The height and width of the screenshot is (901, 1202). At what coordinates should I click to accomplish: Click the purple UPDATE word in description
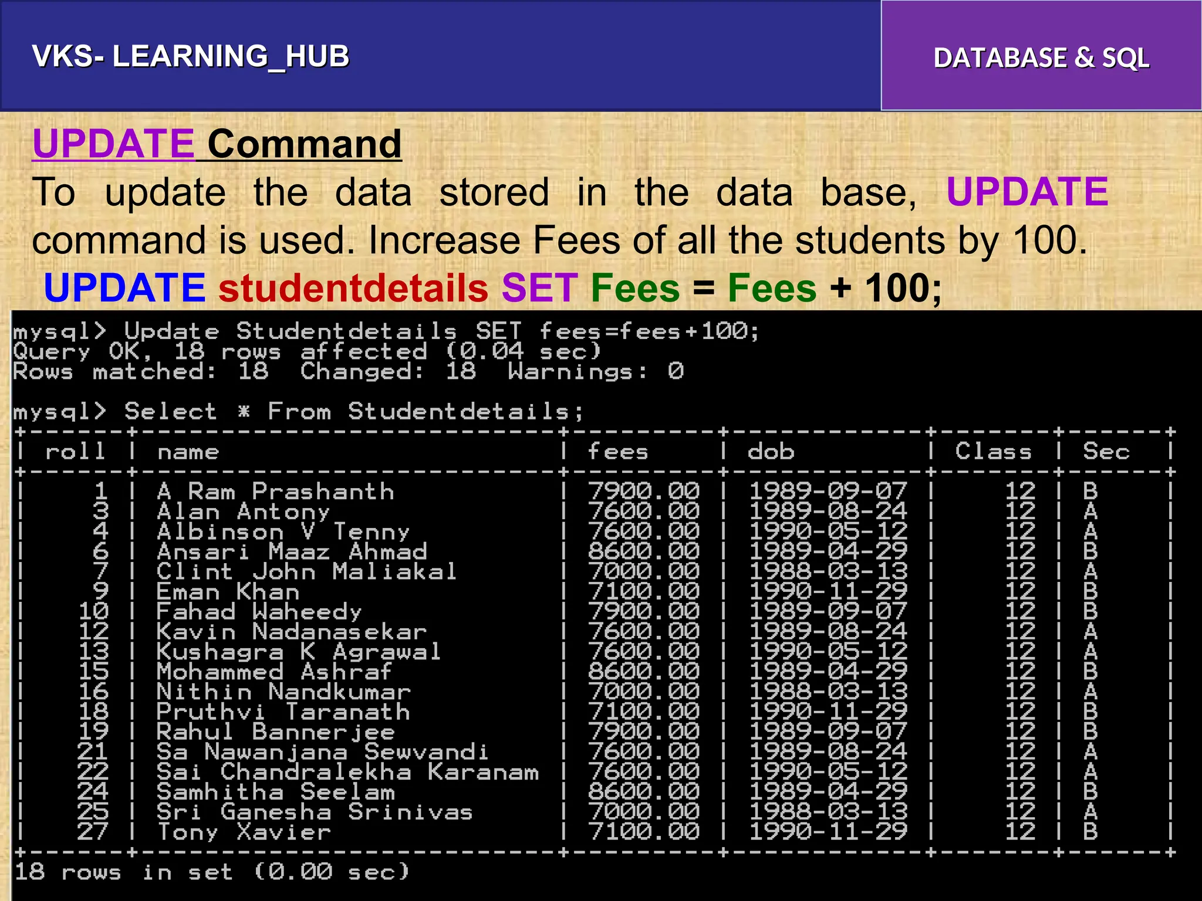[1027, 192]
